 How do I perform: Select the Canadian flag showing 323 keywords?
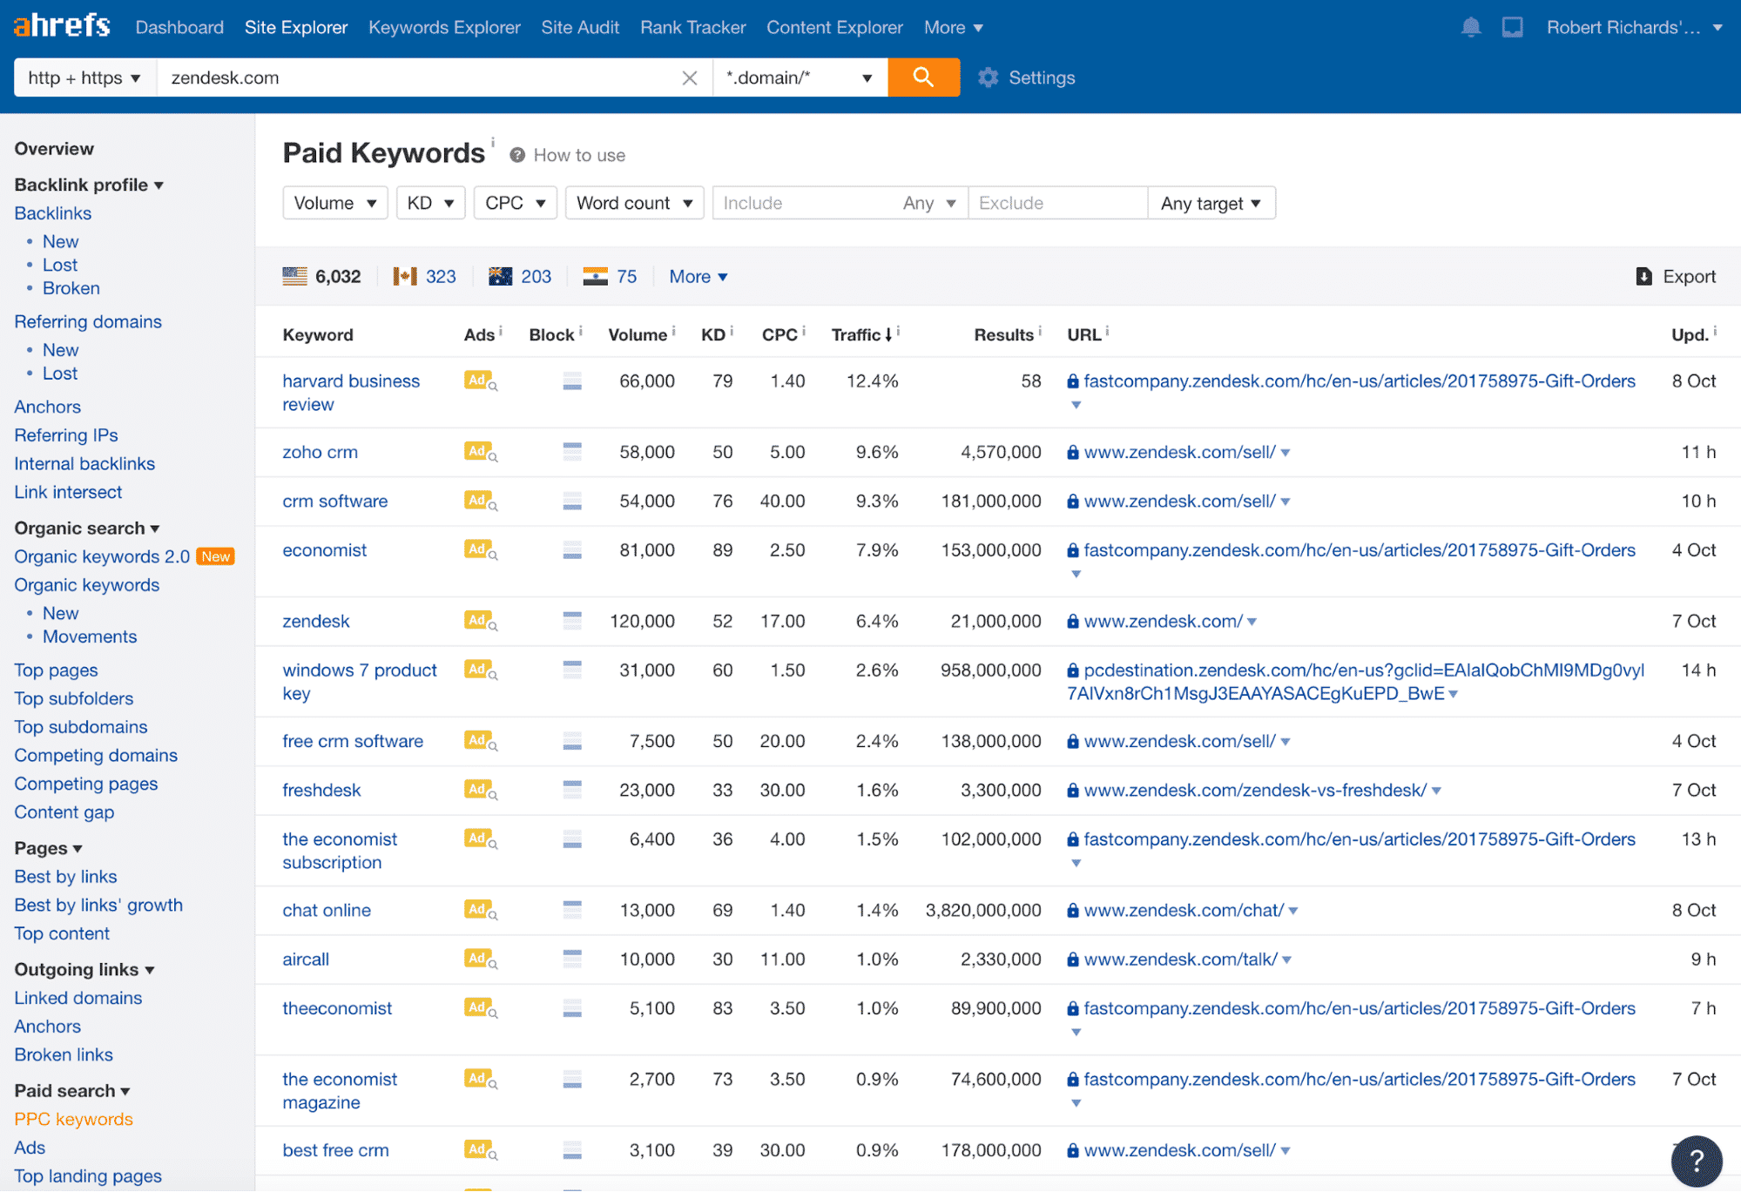(425, 276)
